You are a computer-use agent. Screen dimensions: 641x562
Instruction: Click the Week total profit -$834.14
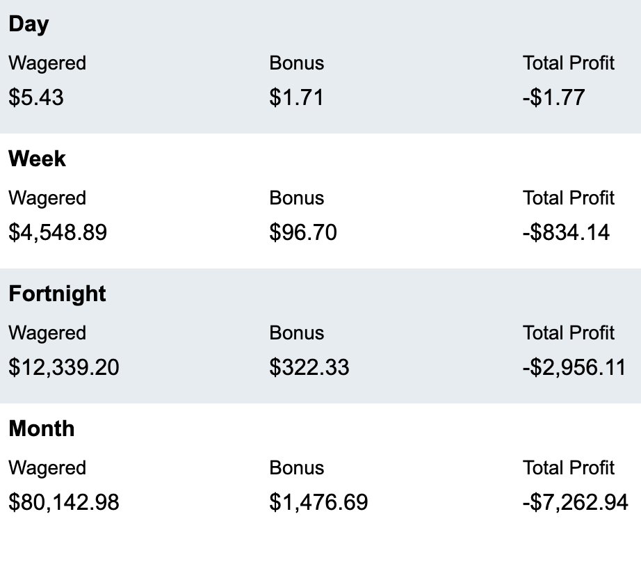coord(566,232)
